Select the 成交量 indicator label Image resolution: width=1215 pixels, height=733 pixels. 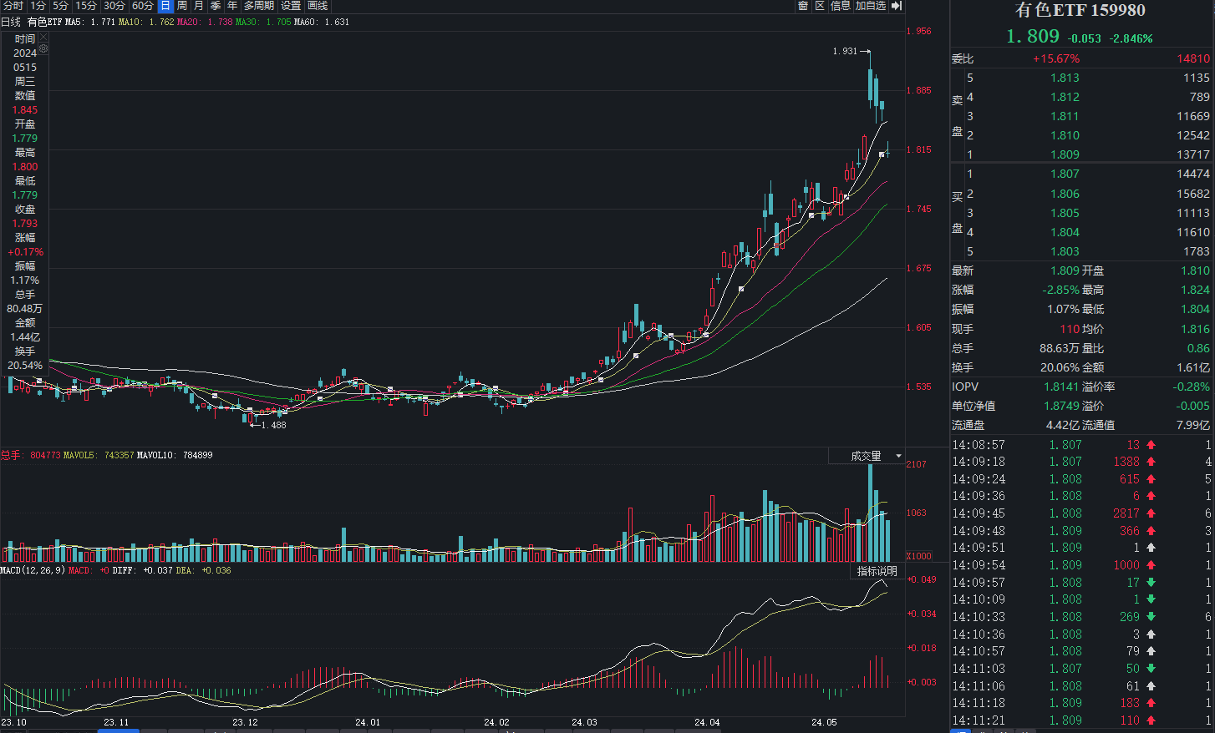(x=866, y=456)
